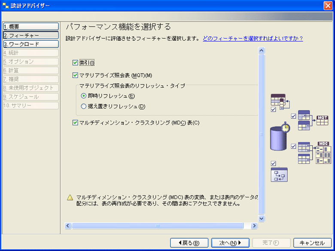Click the index table diagram icon
Screen dimensions: 335x251
(280, 102)
